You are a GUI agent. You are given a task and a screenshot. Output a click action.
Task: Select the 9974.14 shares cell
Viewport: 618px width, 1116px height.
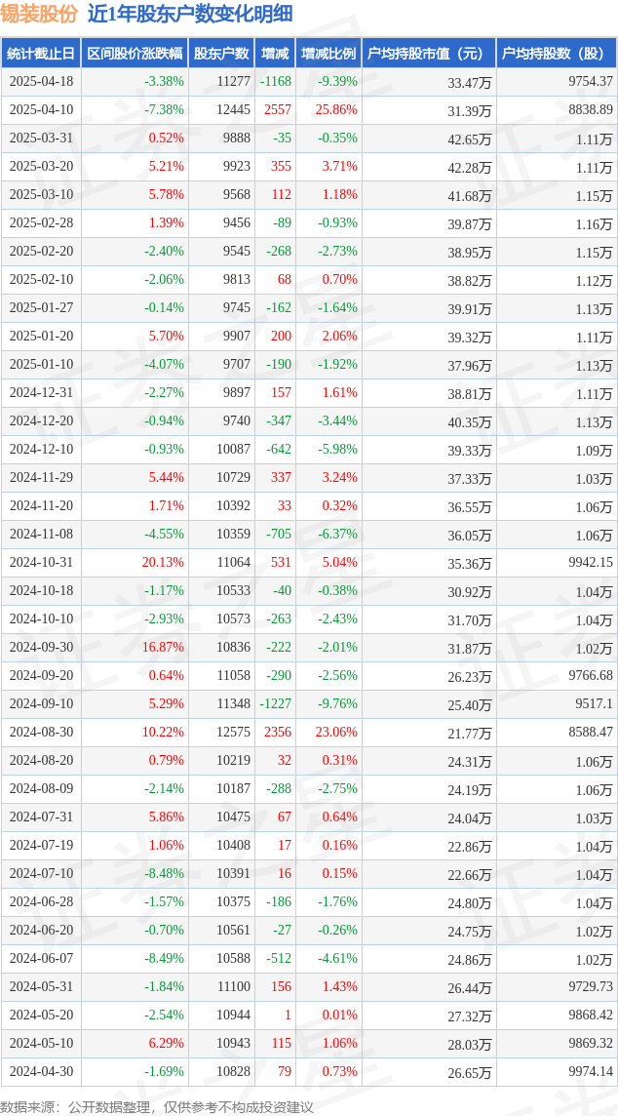click(x=591, y=1072)
